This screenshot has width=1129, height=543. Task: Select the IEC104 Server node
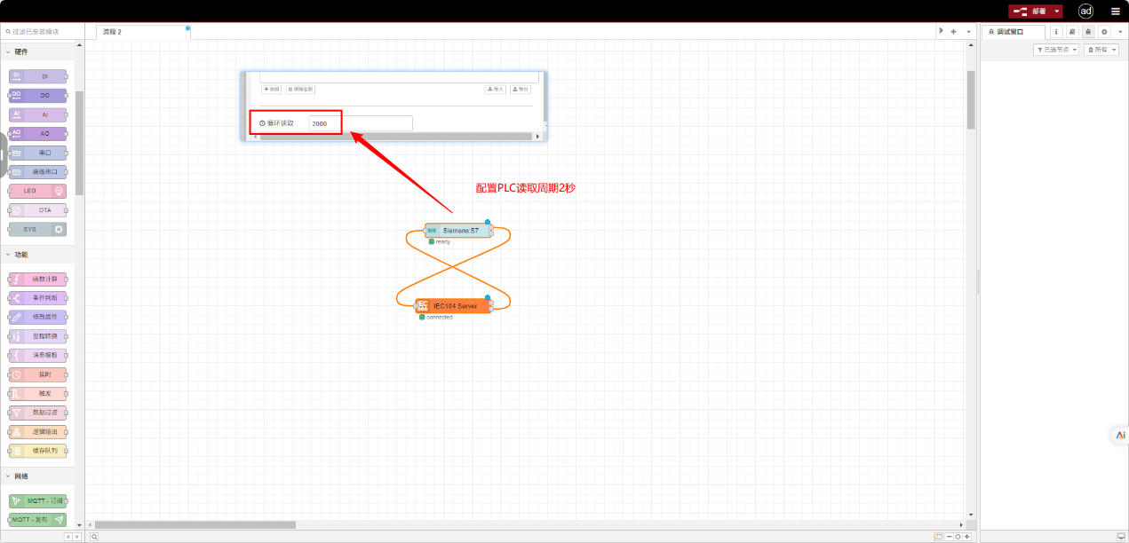pyautogui.click(x=454, y=306)
